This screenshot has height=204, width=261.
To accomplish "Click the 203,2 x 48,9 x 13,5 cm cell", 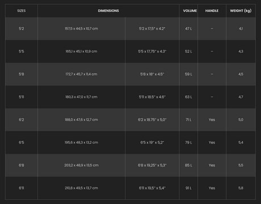I will (x=81, y=165).
